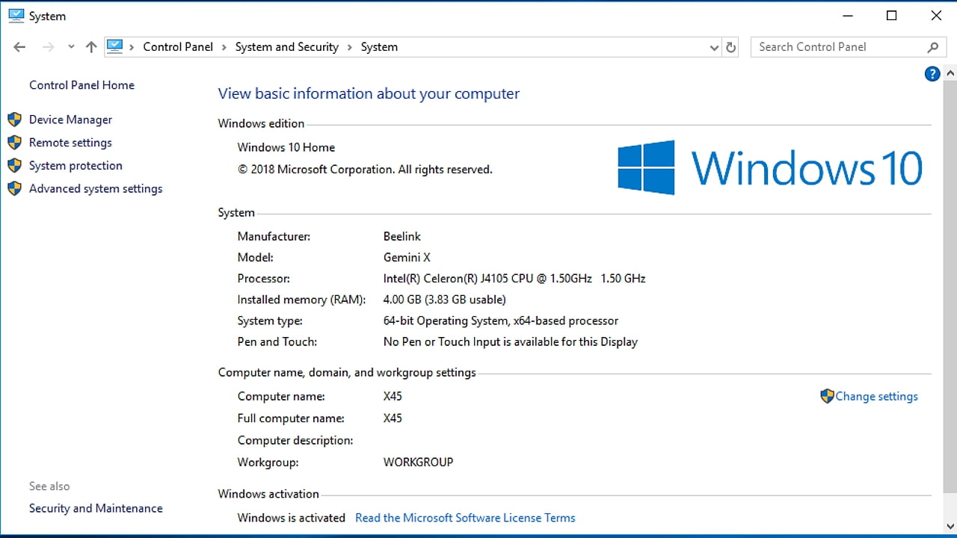
Task: Open the blue help question mark
Action: (x=932, y=74)
